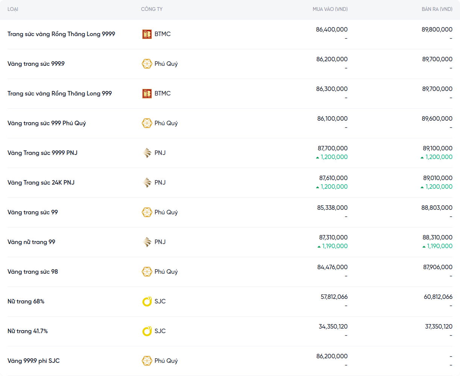Click sell price 88,310,000 for Vàng nữ trang 99

click(437, 238)
